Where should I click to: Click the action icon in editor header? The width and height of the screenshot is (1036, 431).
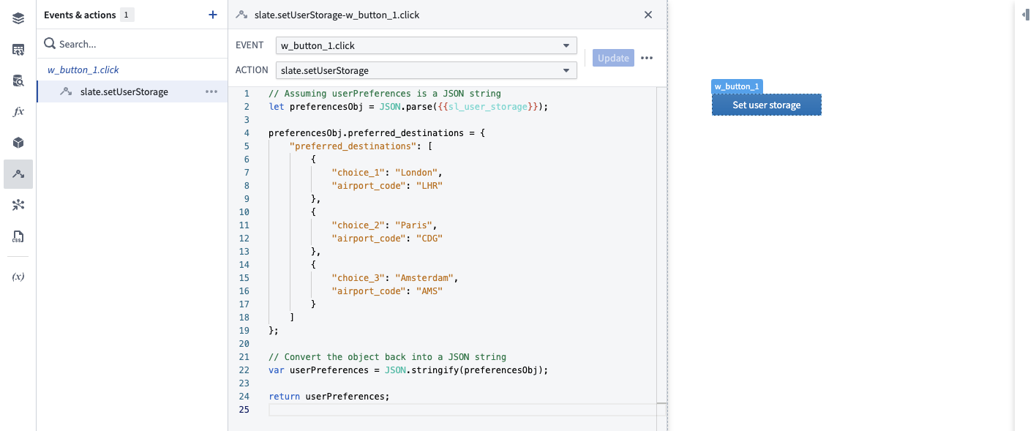pos(241,15)
